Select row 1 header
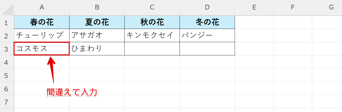The image size is (342, 112). 7,22
